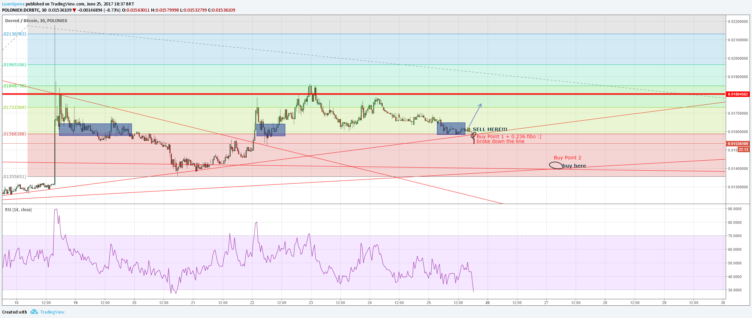Select the header close value C:0.01536109

(222, 10)
